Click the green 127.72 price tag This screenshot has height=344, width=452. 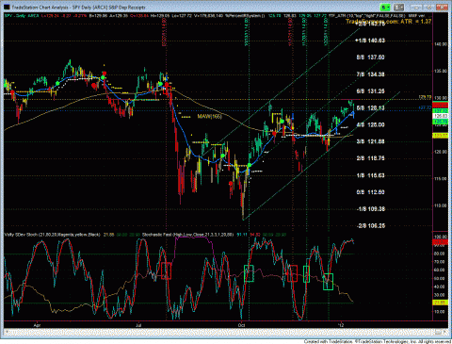(x=441, y=111)
